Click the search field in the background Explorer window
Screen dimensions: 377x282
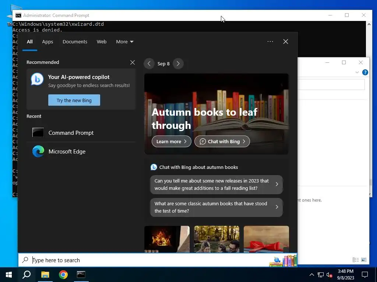click(331, 85)
